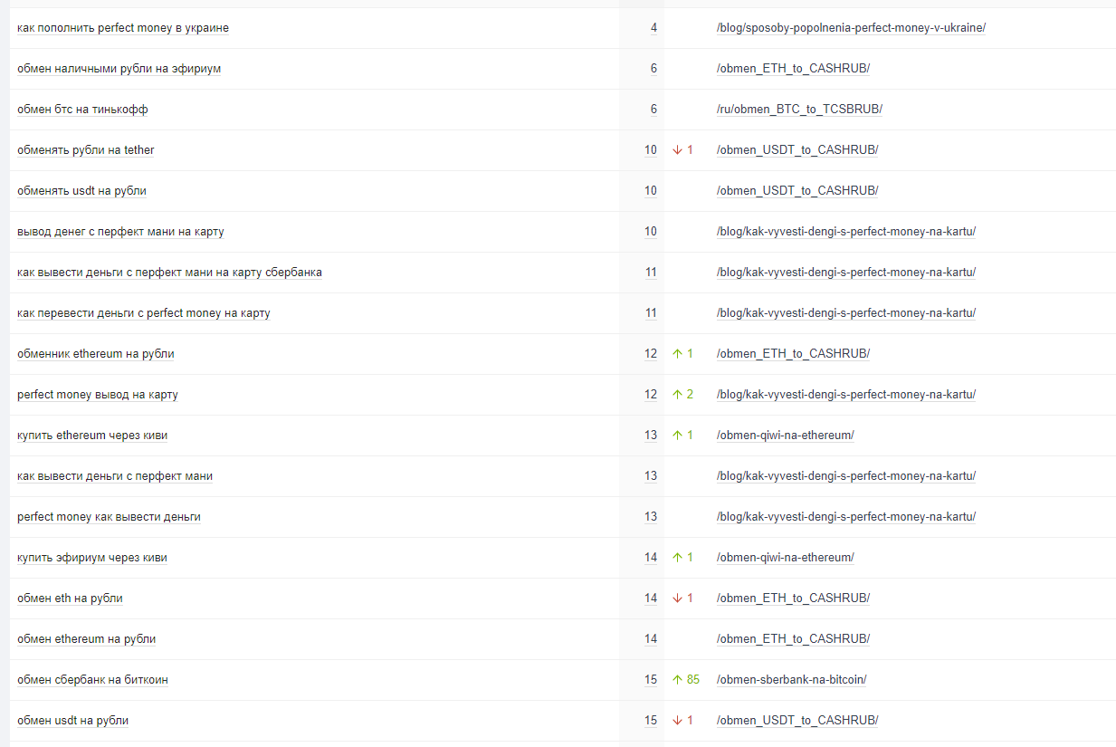The image size is (1116, 747).
Task: Select keyword ending with "на карту сбербанка"
Action: tap(169, 273)
